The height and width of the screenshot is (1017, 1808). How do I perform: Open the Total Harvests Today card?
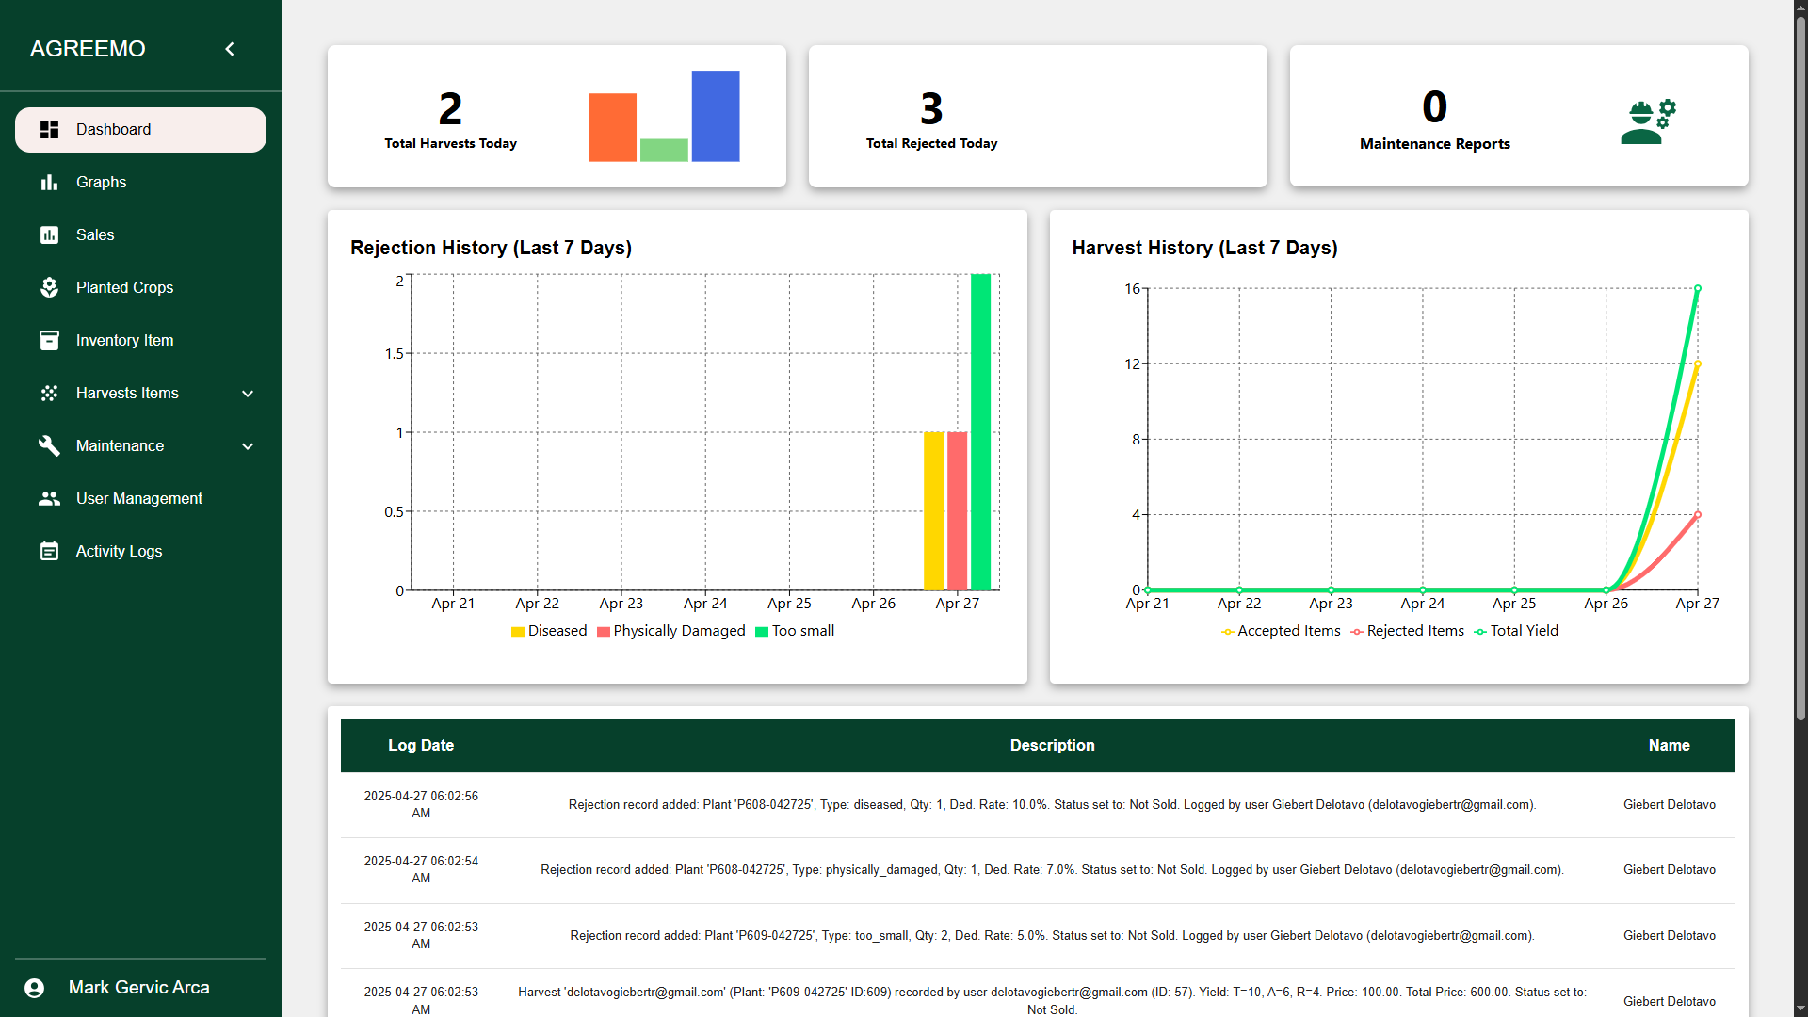click(x=557, y=117)
